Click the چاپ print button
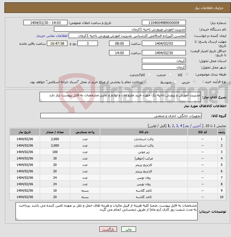The height and width of the screenshot is (237, 231). [129, 229]
